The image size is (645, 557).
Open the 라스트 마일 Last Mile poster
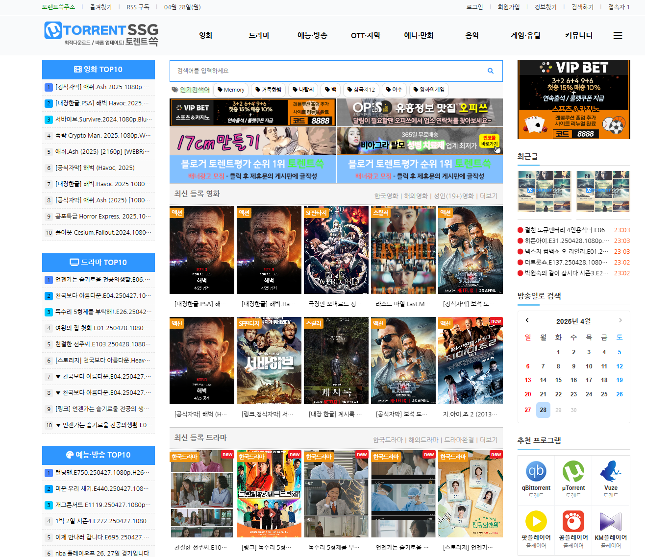pyautogui.click(x=403, y=250)
